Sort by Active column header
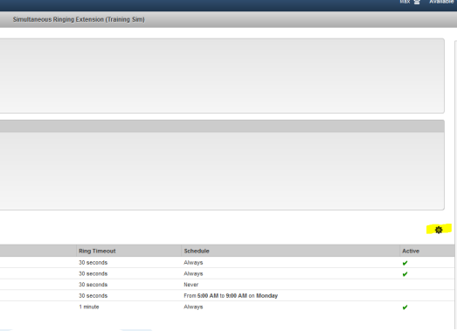Screen dimensions: 457x331 click(x=411, y=251)
